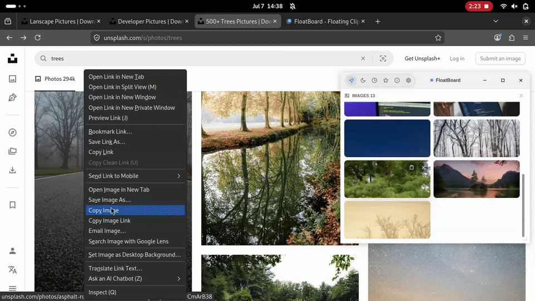Click the Get Unsplash+ link
Screen dimensions: 535x301
tap(422, 59)
